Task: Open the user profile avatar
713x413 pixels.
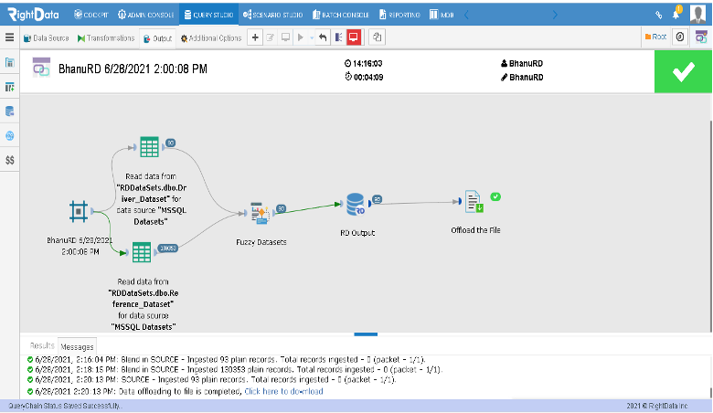Action: click(x=698, y=14)
